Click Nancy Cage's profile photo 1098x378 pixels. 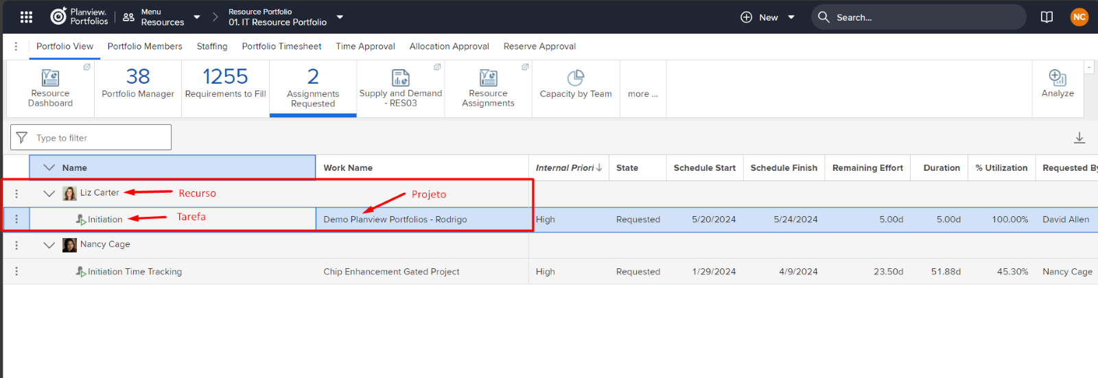coord(69,245)
